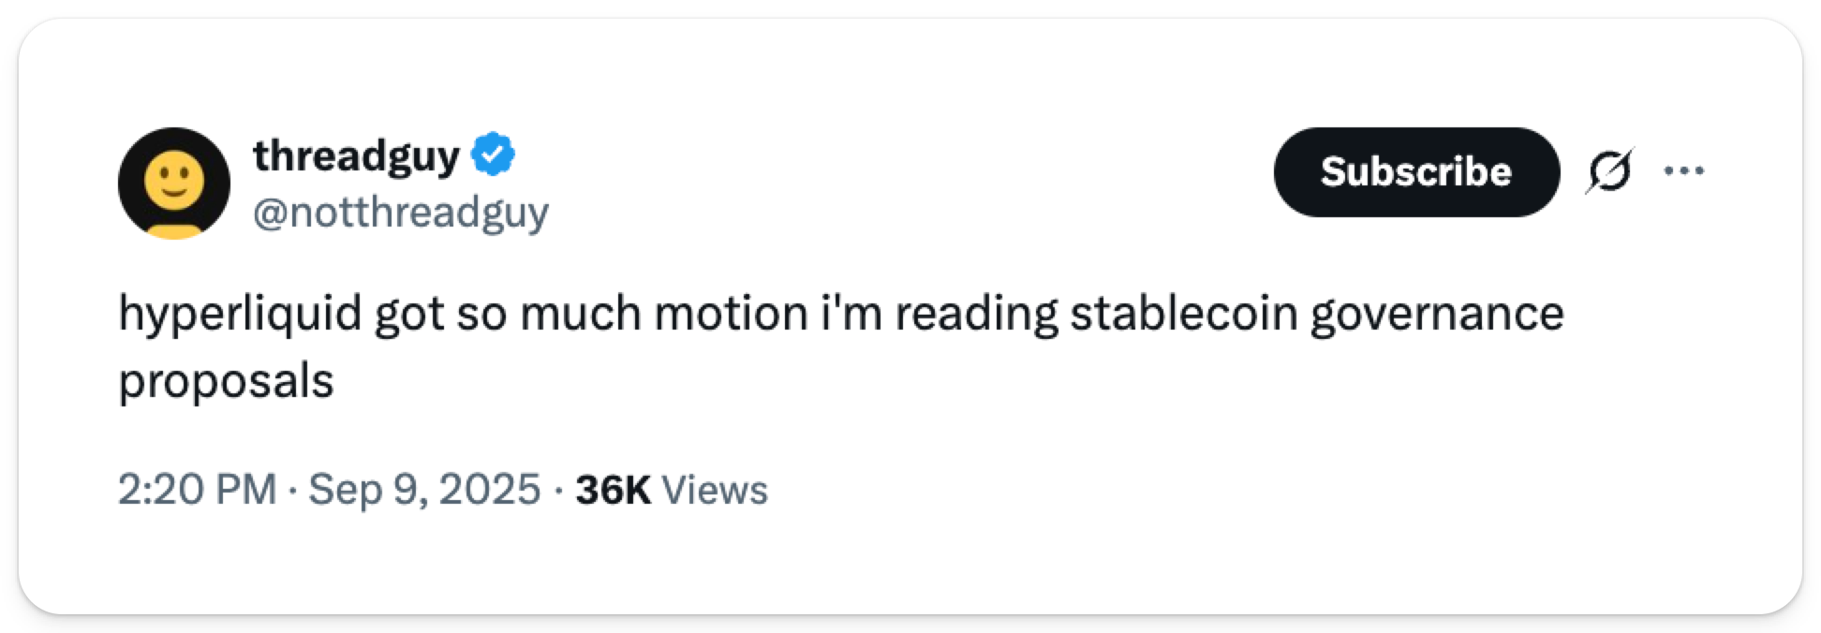The image size is (1821, 633).
Task: Click the Views label
Action: 715,490
